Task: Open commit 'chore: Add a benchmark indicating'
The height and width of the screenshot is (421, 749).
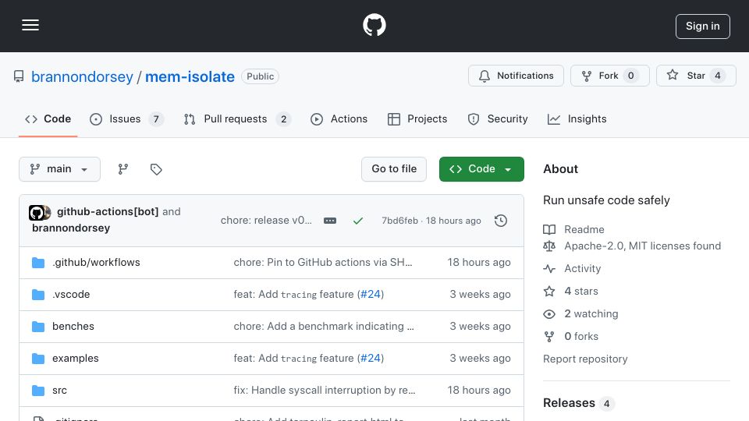Action: tap(324, 327)
